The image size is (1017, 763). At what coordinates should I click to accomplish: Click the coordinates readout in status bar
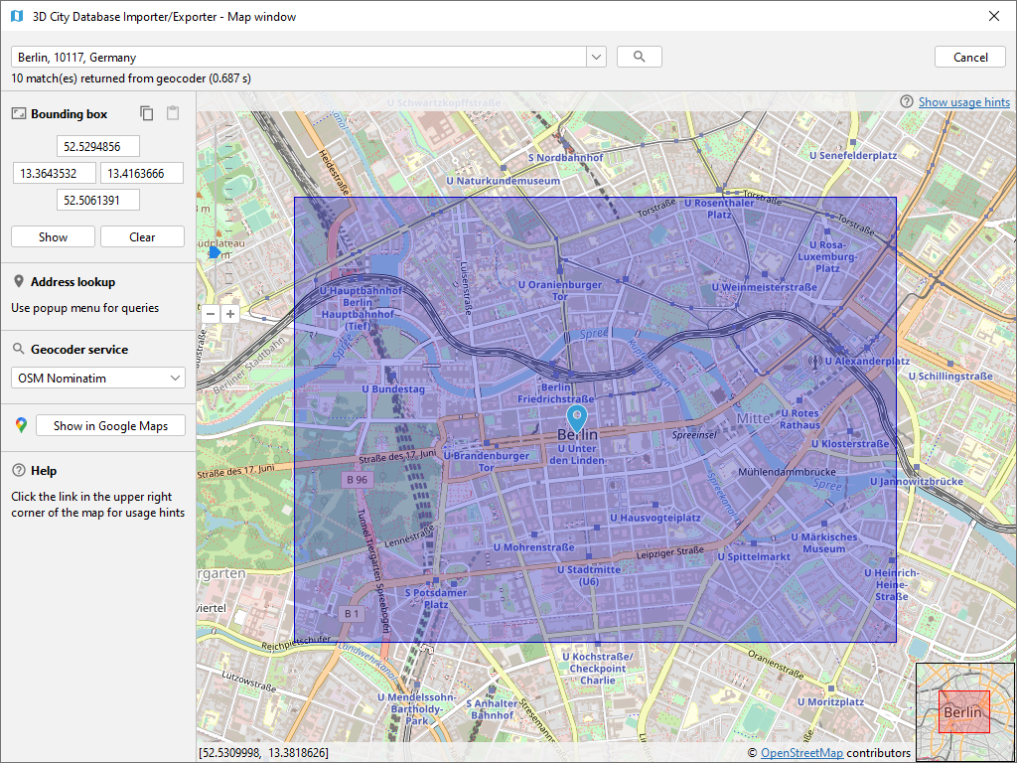[x=263, y=753]
